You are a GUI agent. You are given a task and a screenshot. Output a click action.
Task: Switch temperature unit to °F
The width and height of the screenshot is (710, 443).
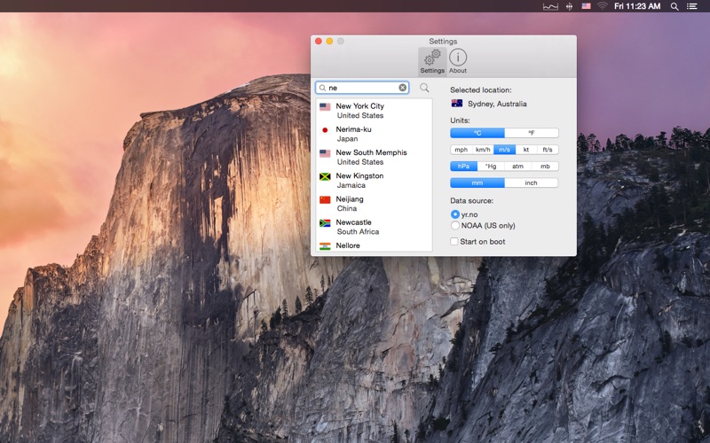(531, 133)
